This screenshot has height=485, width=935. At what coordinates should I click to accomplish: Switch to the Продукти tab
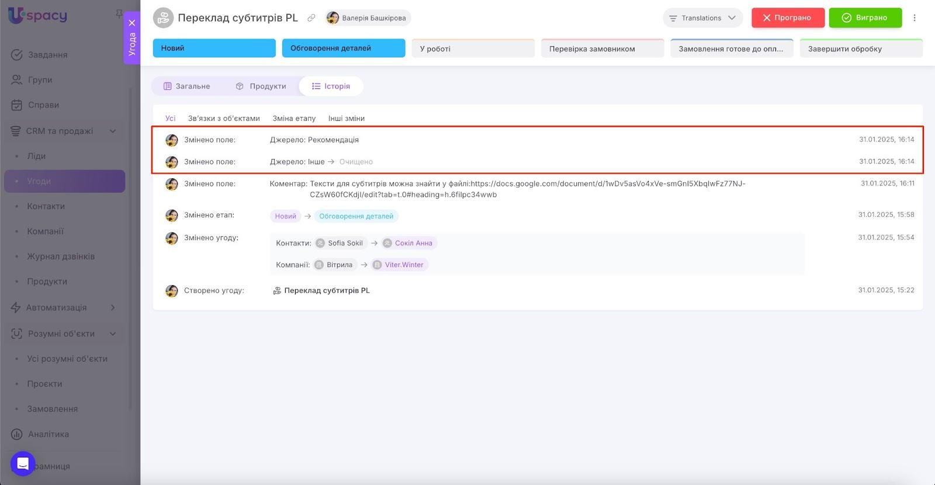click(x=261, y=86)
